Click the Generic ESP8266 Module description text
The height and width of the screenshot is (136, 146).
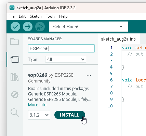click(53, 94)
